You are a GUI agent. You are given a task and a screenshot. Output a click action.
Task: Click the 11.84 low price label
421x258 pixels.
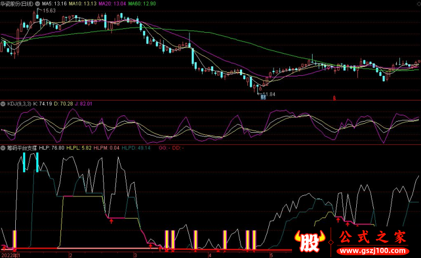pos(269,94)
